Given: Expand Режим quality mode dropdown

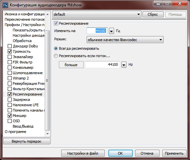Looking at the screenshot, I should (x=125, y=40).
